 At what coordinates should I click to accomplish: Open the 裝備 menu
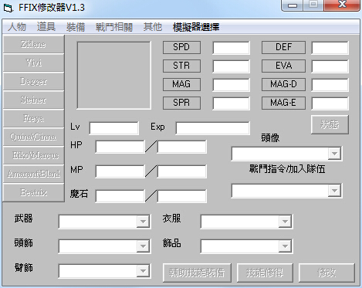pyautogui.click(x=76, y=27)
